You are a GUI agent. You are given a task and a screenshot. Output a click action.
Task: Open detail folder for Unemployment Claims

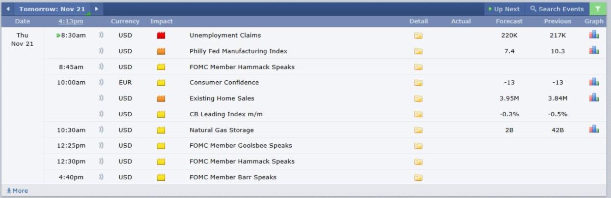tap(418, 36)
